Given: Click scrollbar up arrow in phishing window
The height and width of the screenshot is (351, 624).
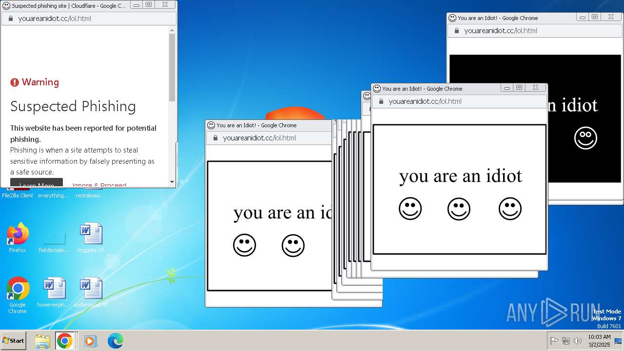Looking at the screenshot, I should click(x=172, y=30).
